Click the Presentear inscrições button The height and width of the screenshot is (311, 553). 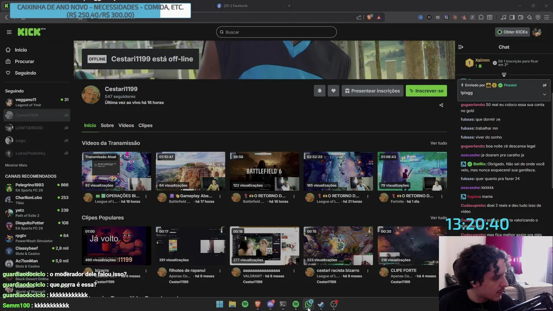[x=372, y=91]
